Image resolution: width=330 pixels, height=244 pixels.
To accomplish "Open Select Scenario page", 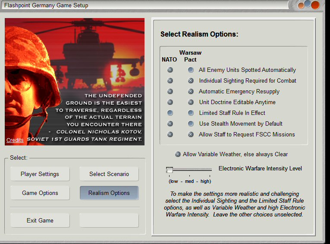I will [109, 174].
